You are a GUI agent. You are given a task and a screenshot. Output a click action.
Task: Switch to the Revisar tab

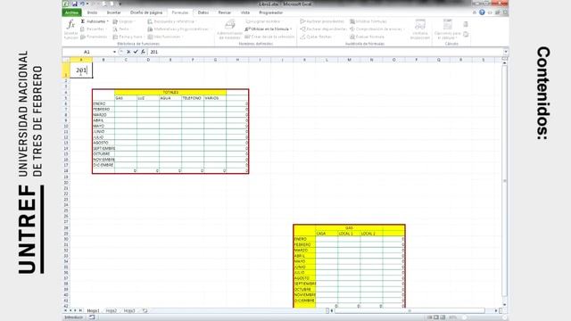pos(224,12)
